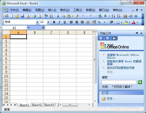The image size is (146, 113).
Task: Open AutoSum functions dropdown arrow
Action: pyautogui.click(x=109, y=16)
